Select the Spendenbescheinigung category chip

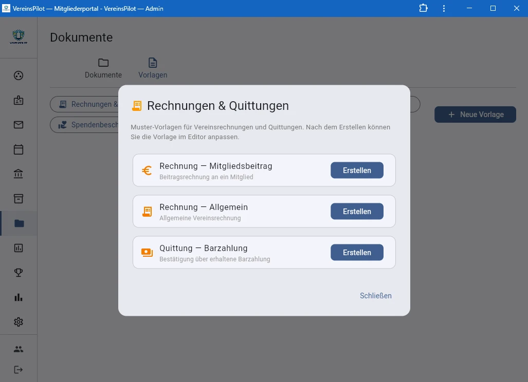(85, 125)
